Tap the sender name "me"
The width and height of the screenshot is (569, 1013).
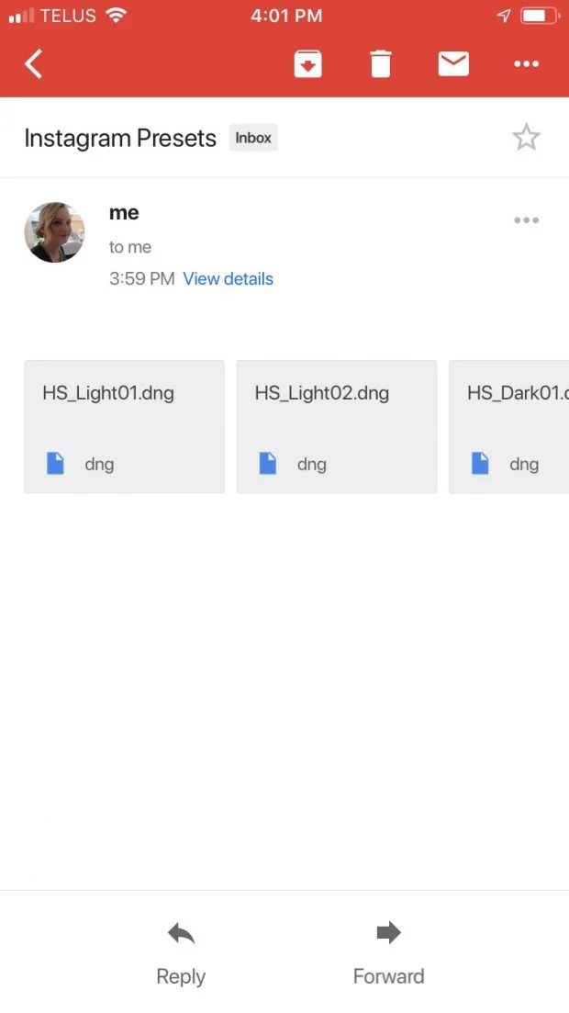tap(124, 212)
